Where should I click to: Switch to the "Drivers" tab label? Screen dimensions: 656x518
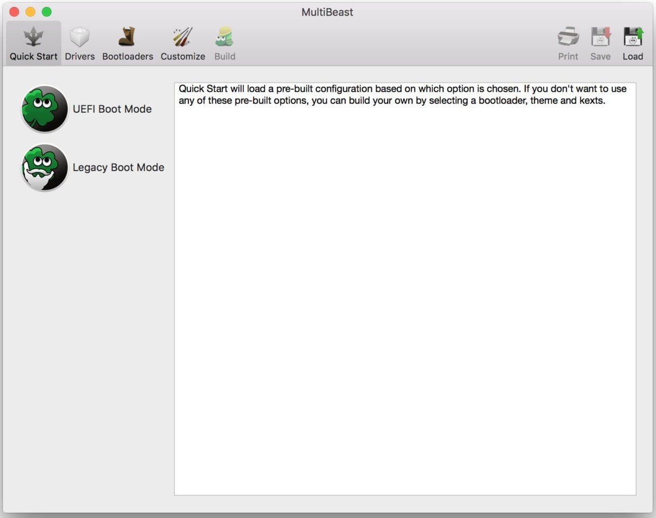[x=80, y=56]
